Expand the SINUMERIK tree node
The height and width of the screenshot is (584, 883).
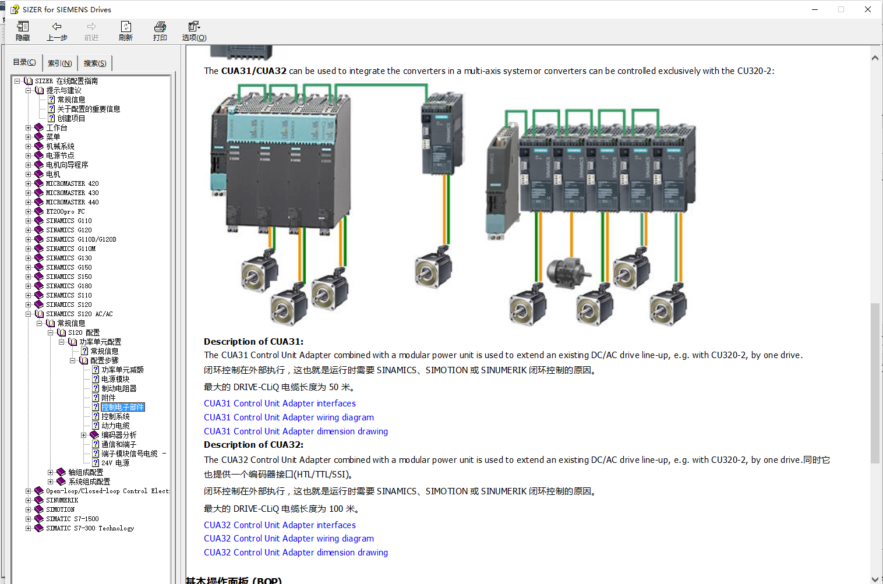(x=28, y=500)
